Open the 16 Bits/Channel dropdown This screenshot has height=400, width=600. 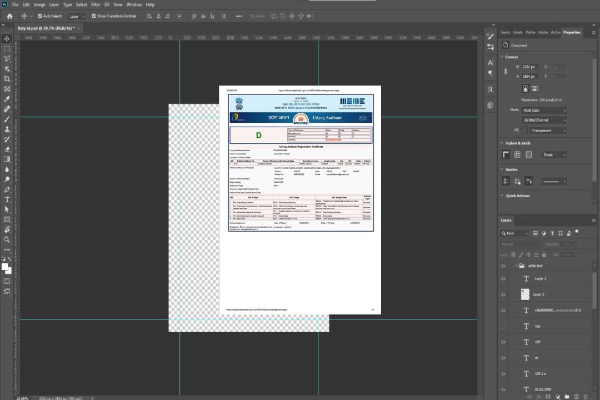click(544, 120)
